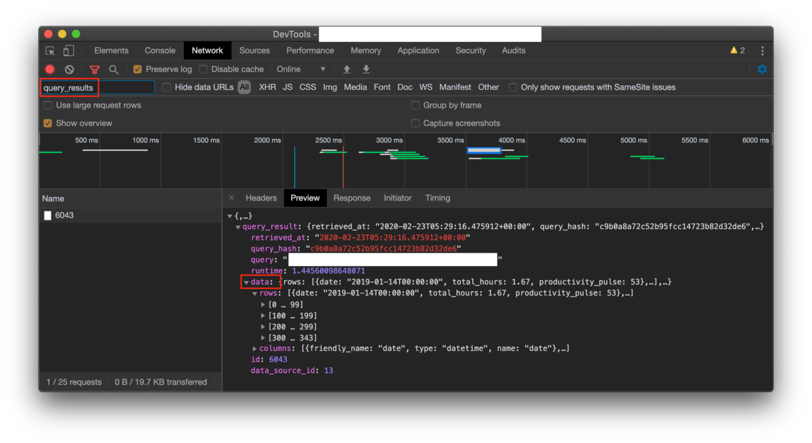Open the Audits panel
The height and width of the screenshot is (443, 812).
(x=514, y=51)
